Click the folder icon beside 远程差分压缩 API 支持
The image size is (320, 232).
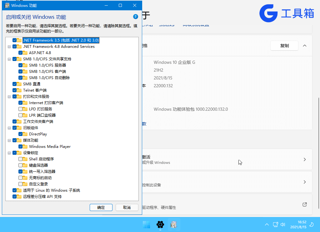coord(19,196)
